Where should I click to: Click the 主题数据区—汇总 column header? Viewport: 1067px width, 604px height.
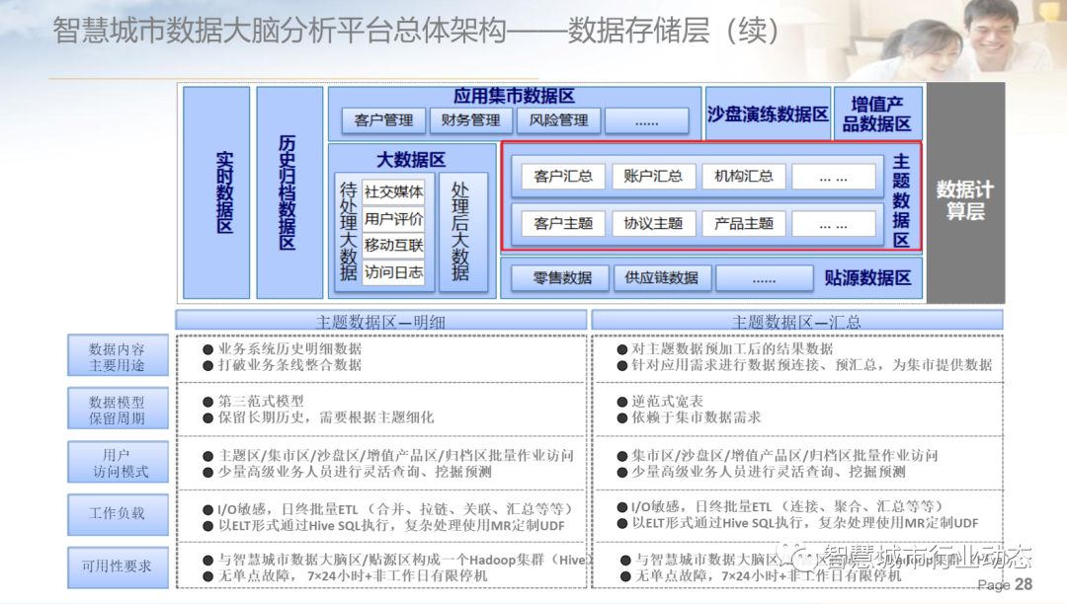point(797,321)
